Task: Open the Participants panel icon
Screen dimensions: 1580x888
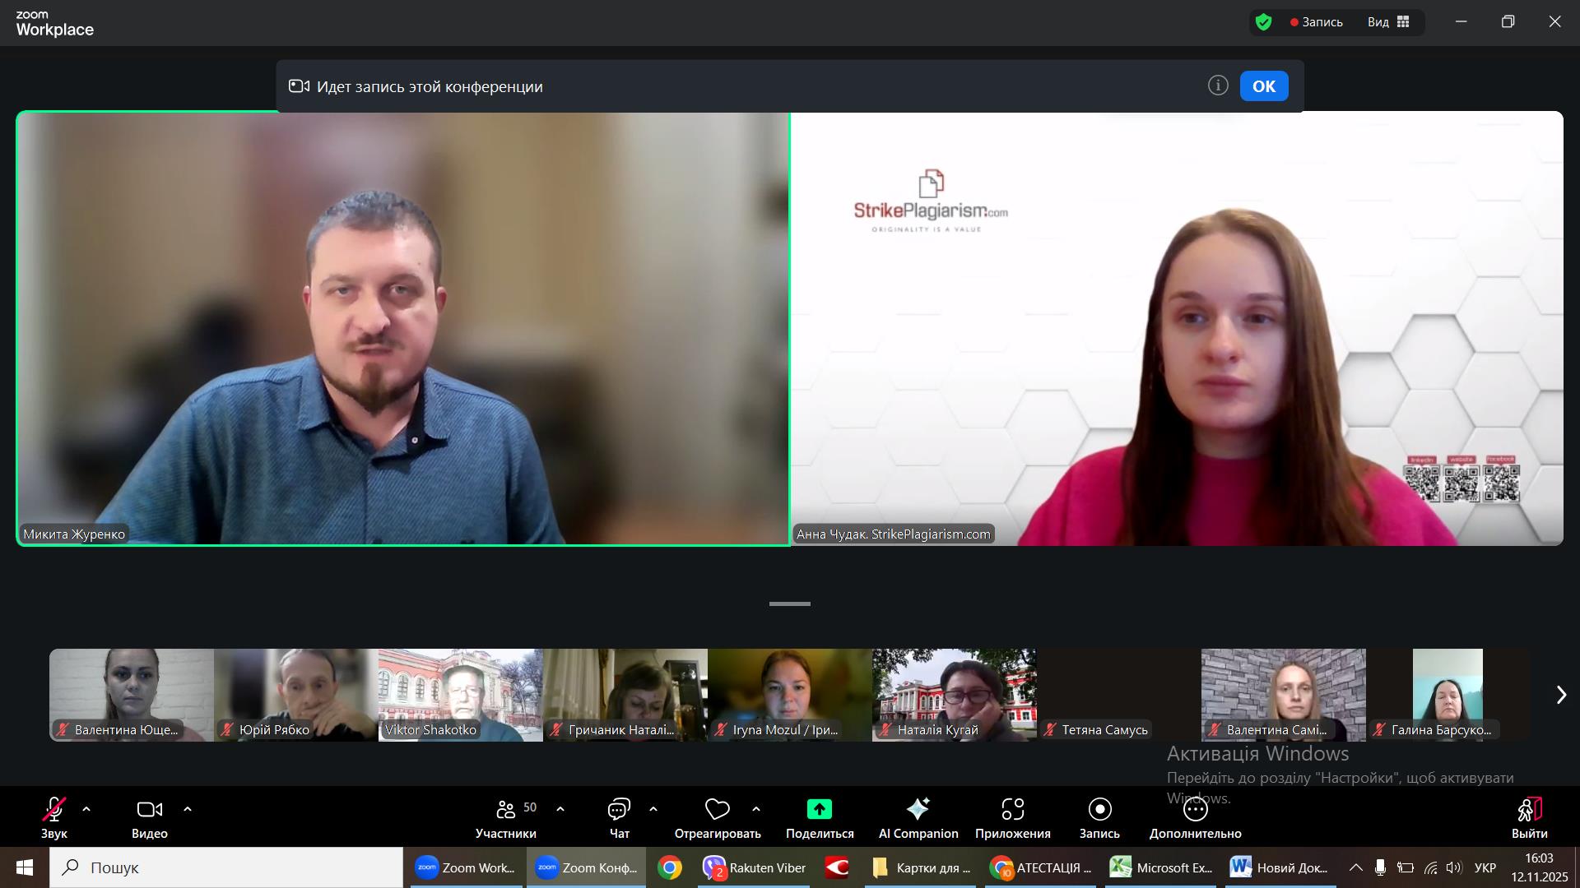Action: pyautogui.click(x=505, y=810)
